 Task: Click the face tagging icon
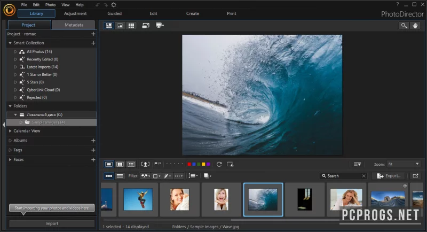click(x=145, y=164)
